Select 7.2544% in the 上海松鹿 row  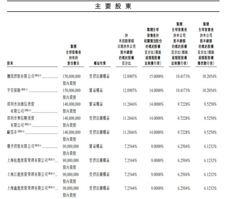point(131,160)
